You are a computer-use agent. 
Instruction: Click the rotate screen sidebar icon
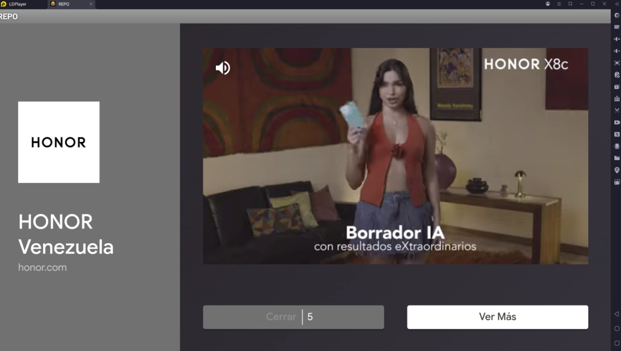617,182
